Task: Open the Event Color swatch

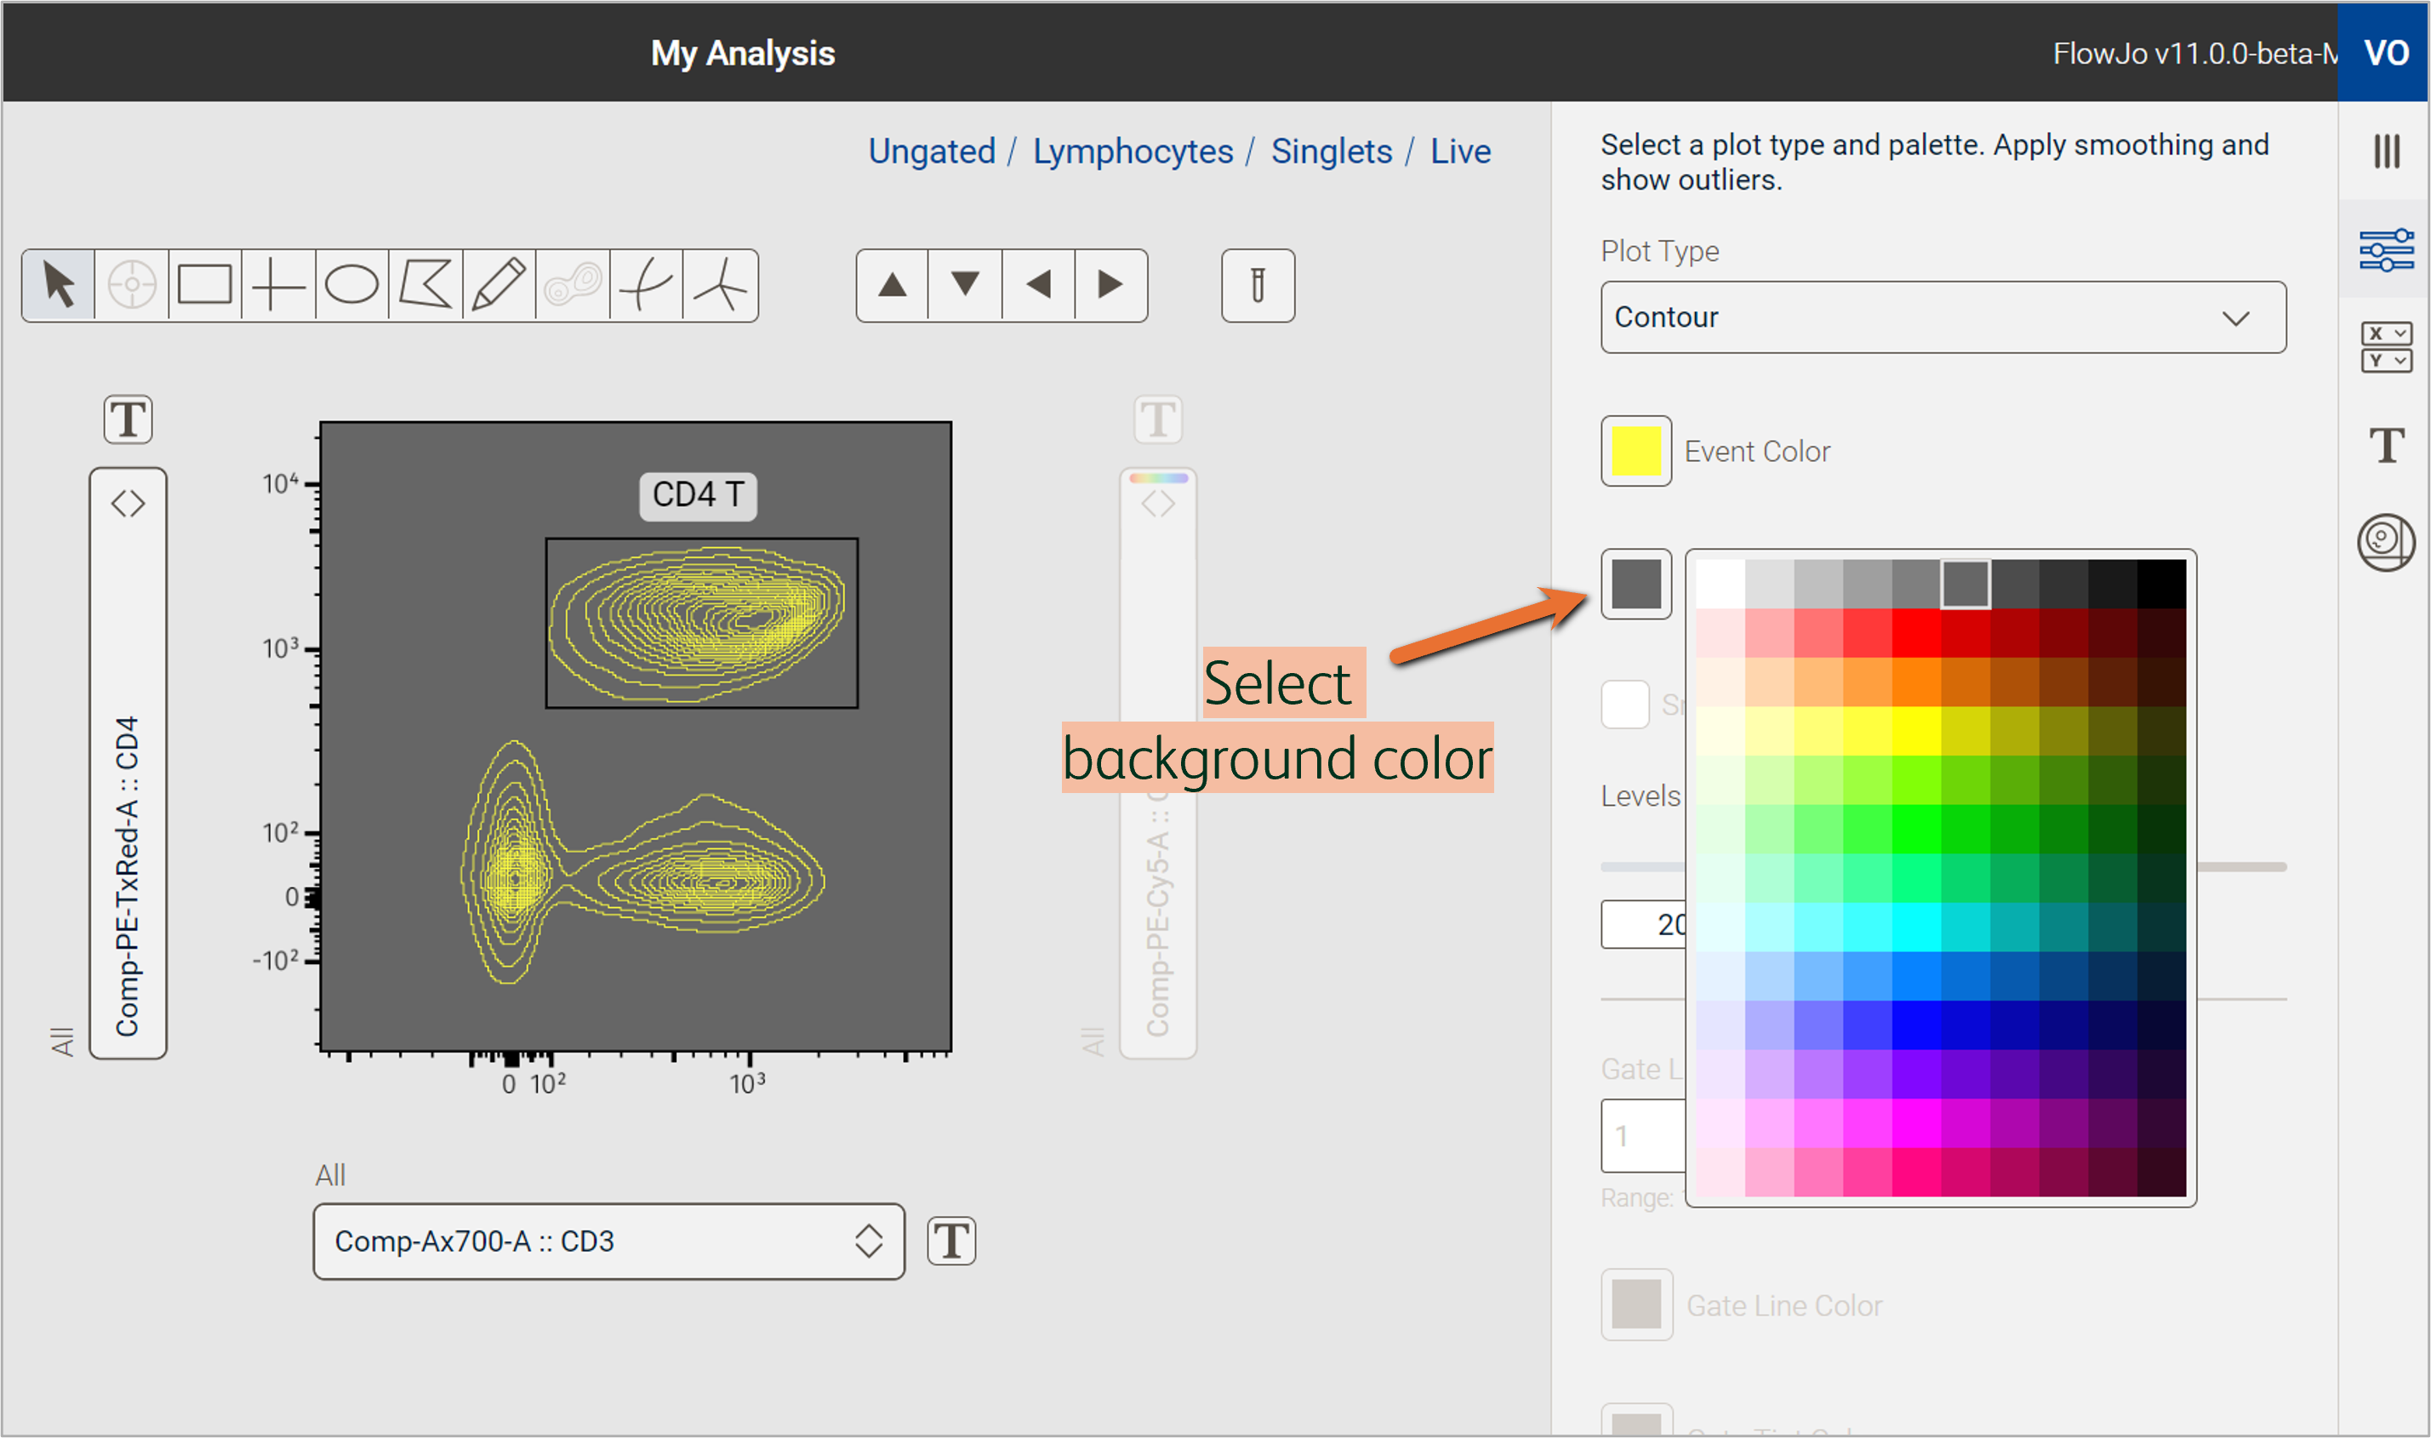Action: (1636, 452)
